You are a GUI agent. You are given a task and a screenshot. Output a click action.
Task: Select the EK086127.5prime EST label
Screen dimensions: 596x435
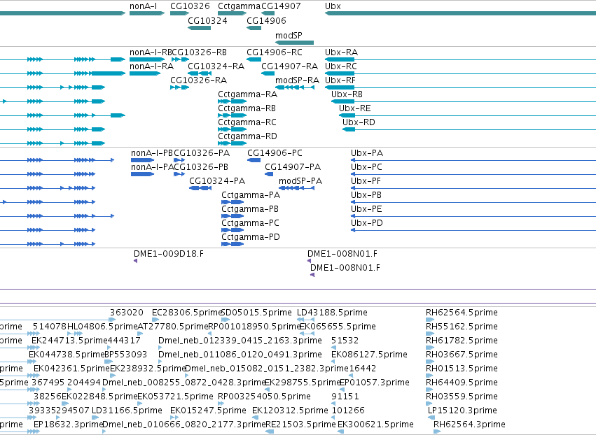370,355
